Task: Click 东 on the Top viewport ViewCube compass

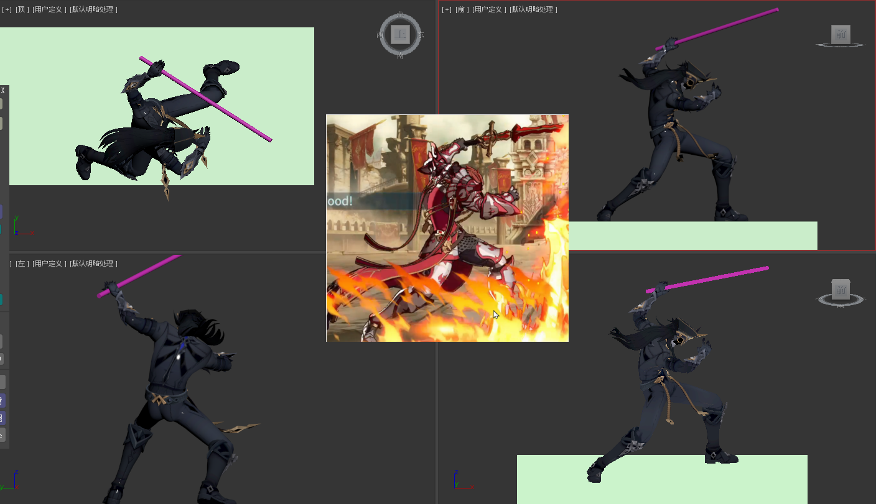Action: 421,35
